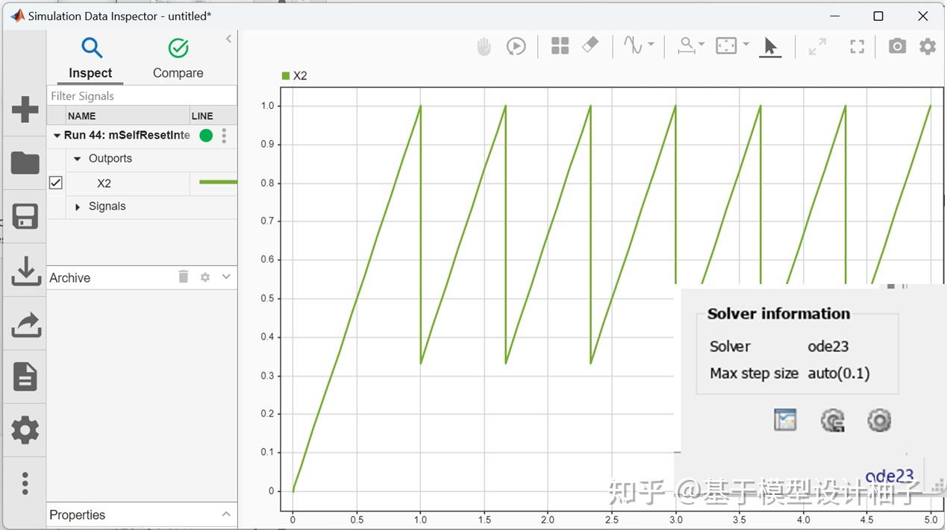Switch to Inspect tab
Image resolution: width=947 pixels, height=530 pixels.
(x=90, y=58)
